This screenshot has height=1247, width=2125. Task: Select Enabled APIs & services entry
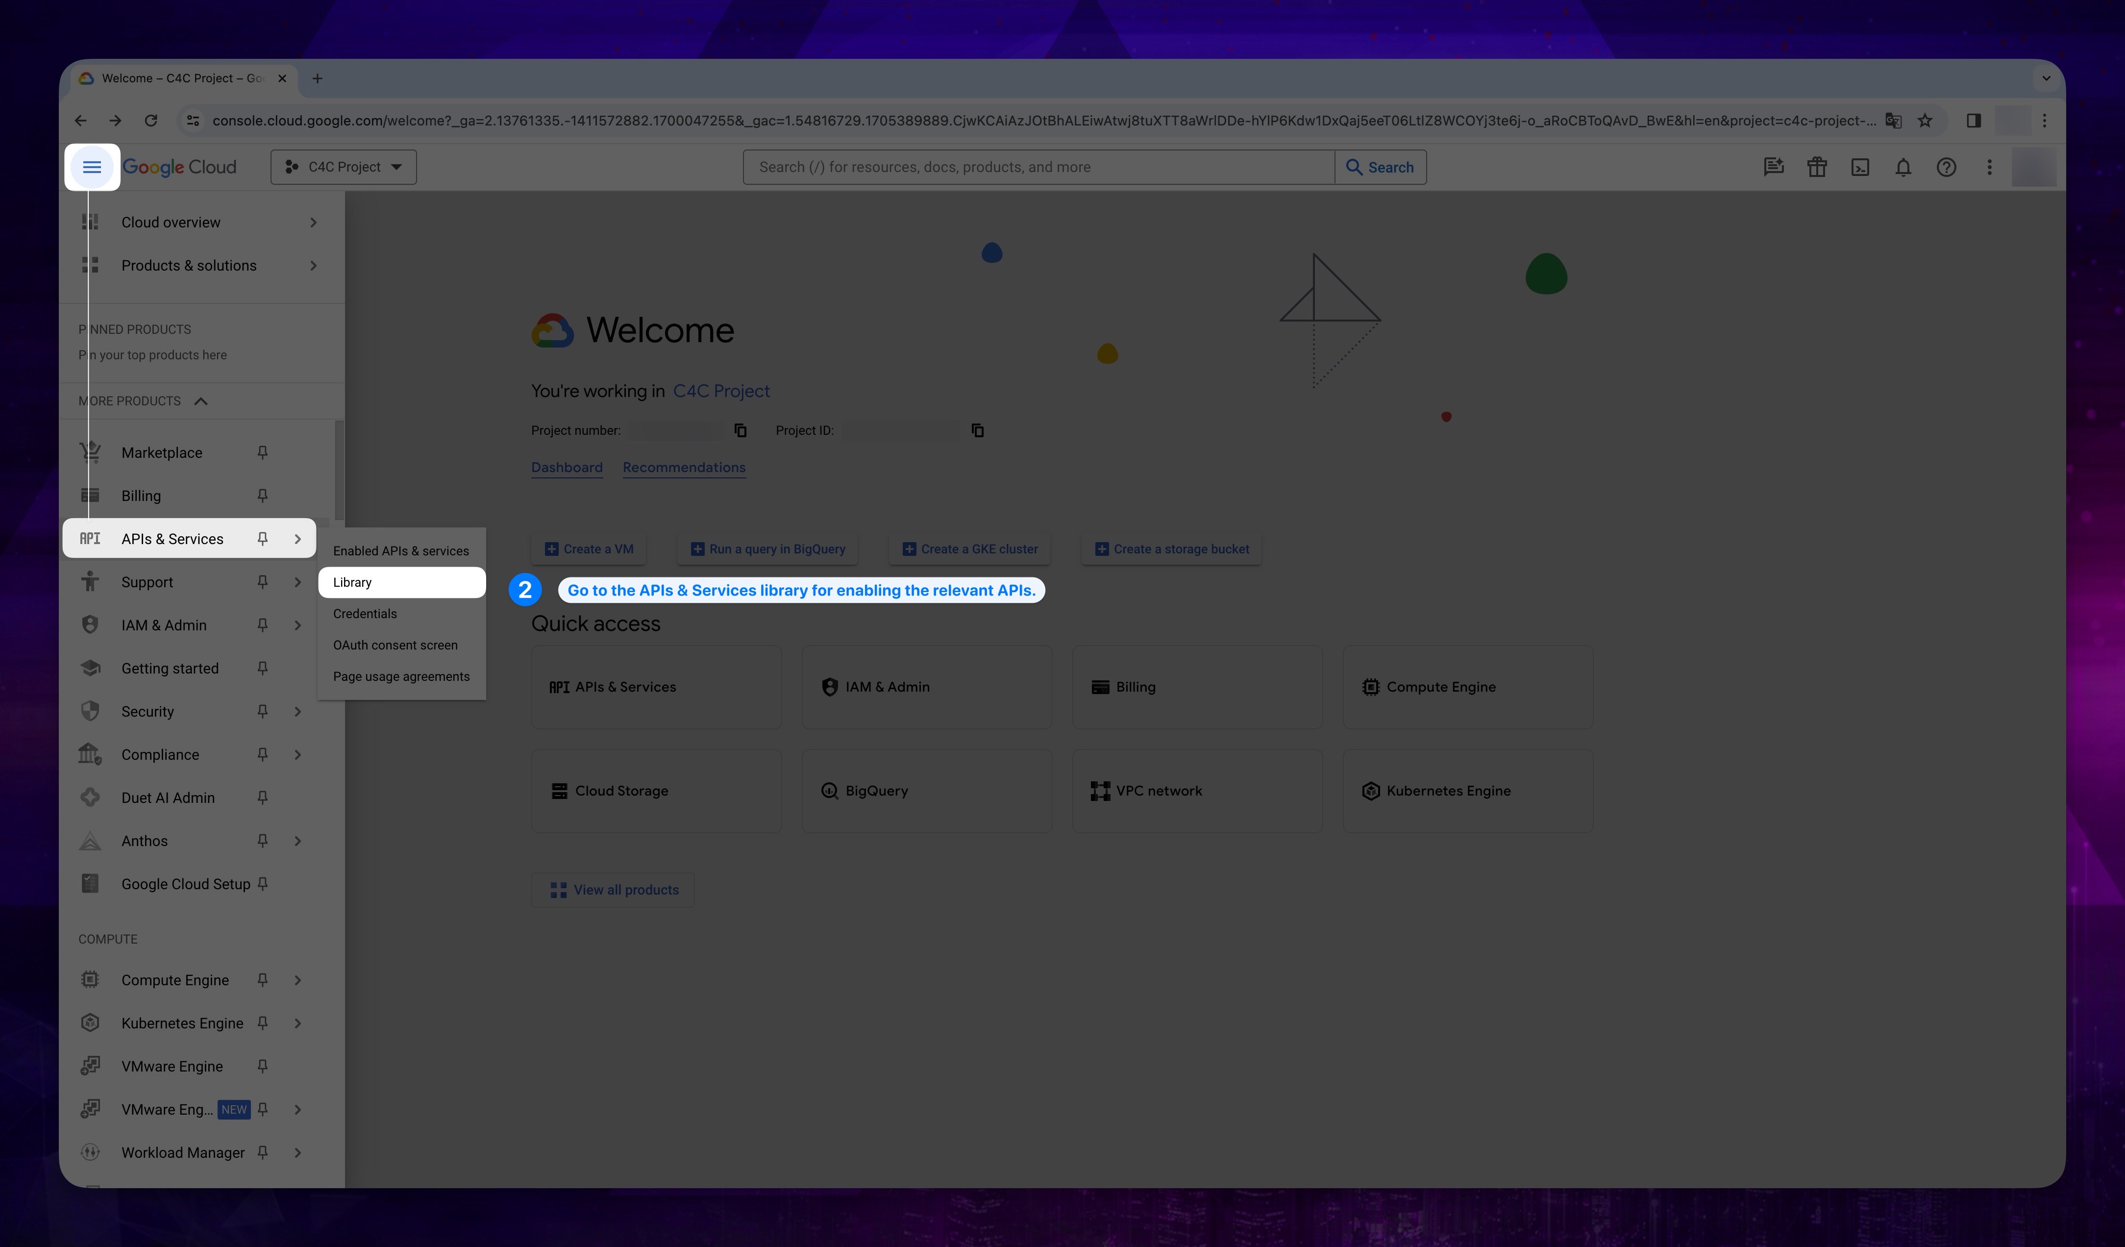(401, 550)
